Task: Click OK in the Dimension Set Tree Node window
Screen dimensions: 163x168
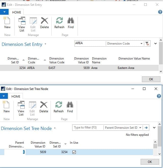Action: click(150, 162)
